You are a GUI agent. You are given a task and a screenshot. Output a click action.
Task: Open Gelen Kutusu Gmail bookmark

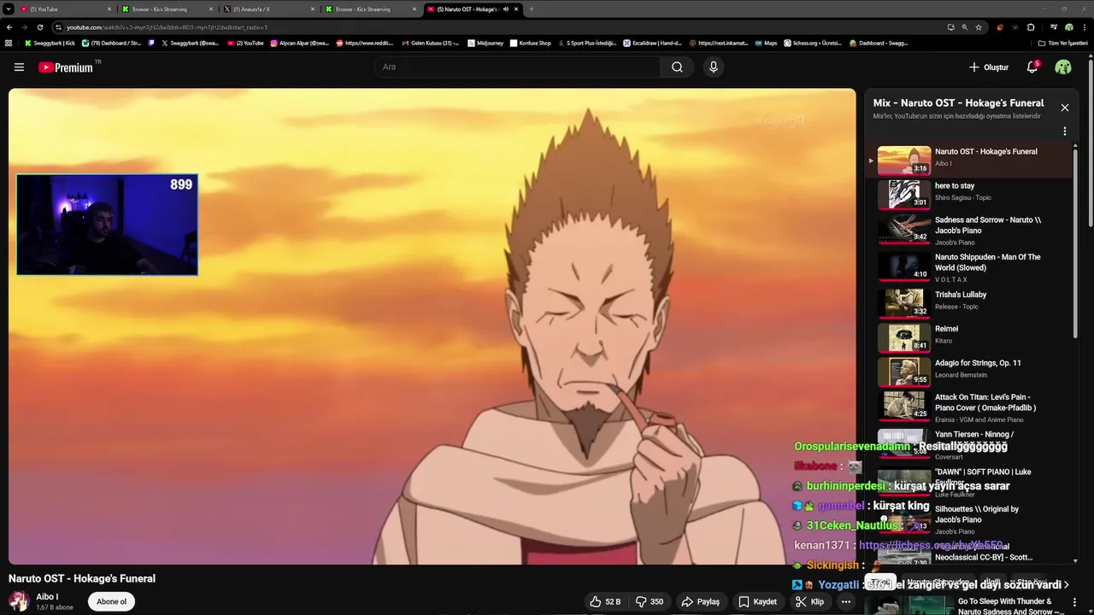pos(430,43)
